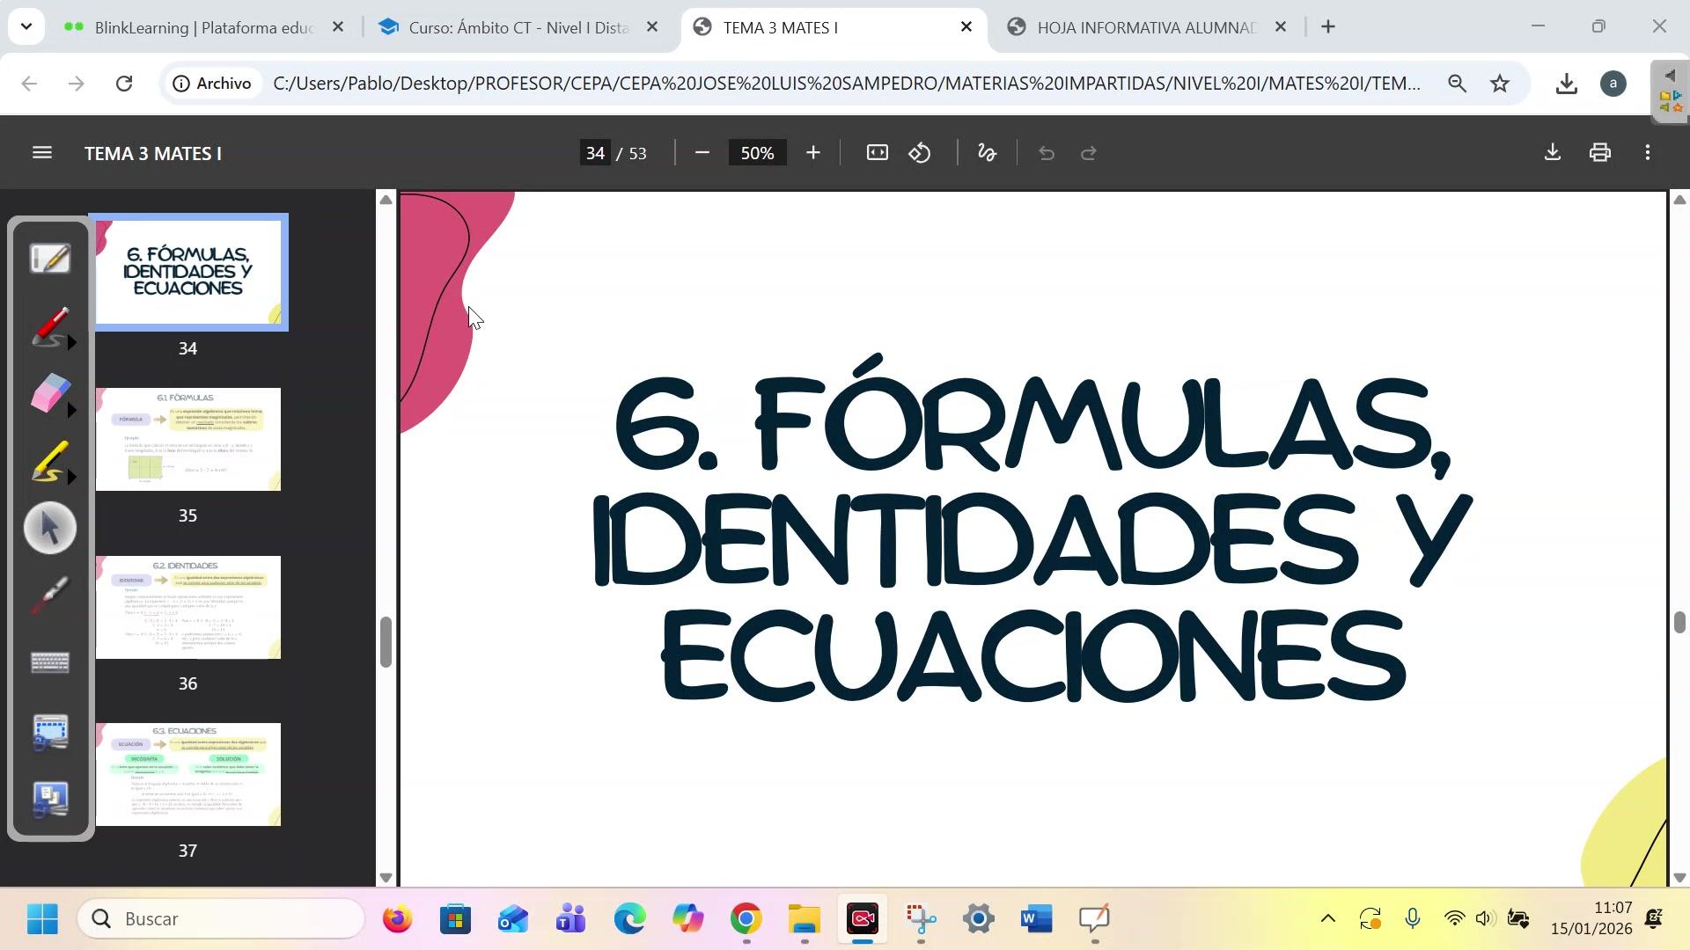Screen dimensions: 1690x950
Task: Switch to HOJA INFORMATIVA ALUMNADO tab
Action: [x=1144, y=27]
